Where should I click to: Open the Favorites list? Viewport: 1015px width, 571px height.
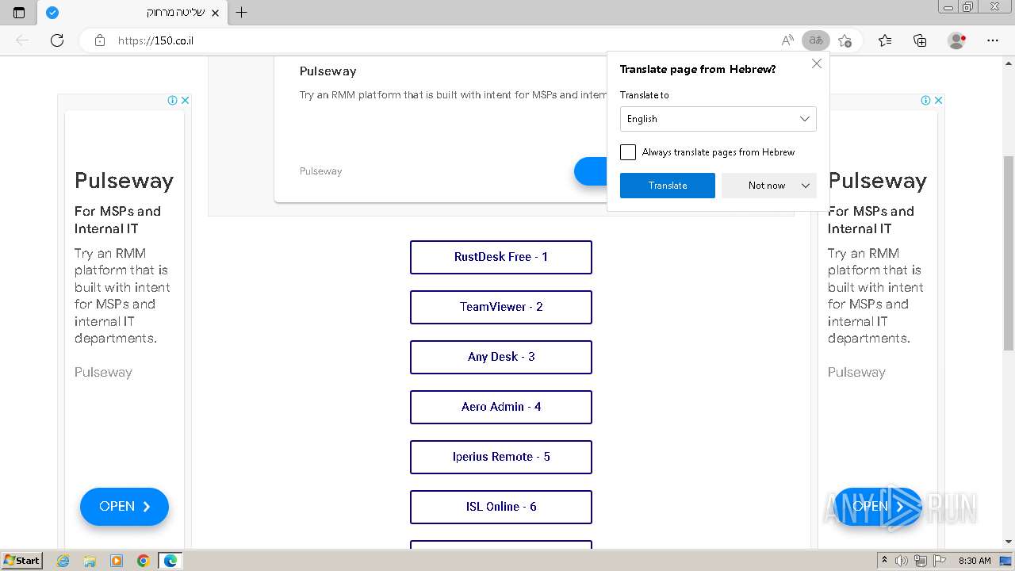tap(885, 40)
